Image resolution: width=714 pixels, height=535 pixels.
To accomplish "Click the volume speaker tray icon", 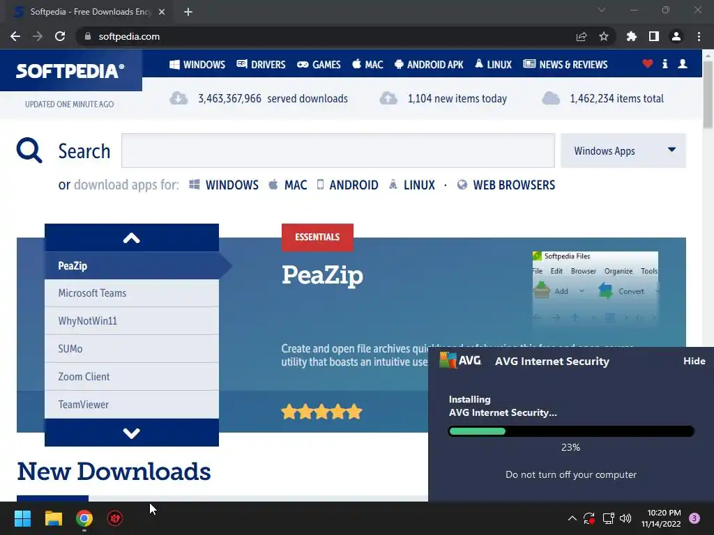I will tap(625, 518).
